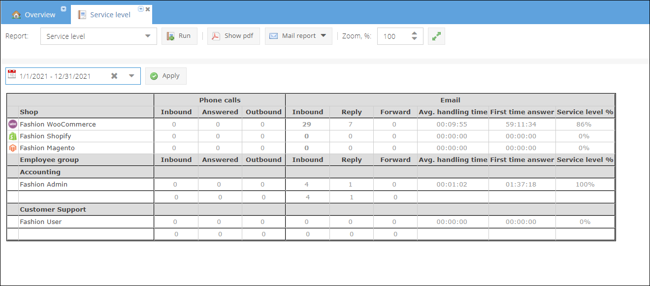Expand the date range dropdown arrow
650x286 pixels.
[131, 76]
